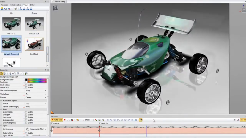The image size is (246, 138).
Task: Toggle the Motion blur Enable checkbox
Action: pos(26,88)
